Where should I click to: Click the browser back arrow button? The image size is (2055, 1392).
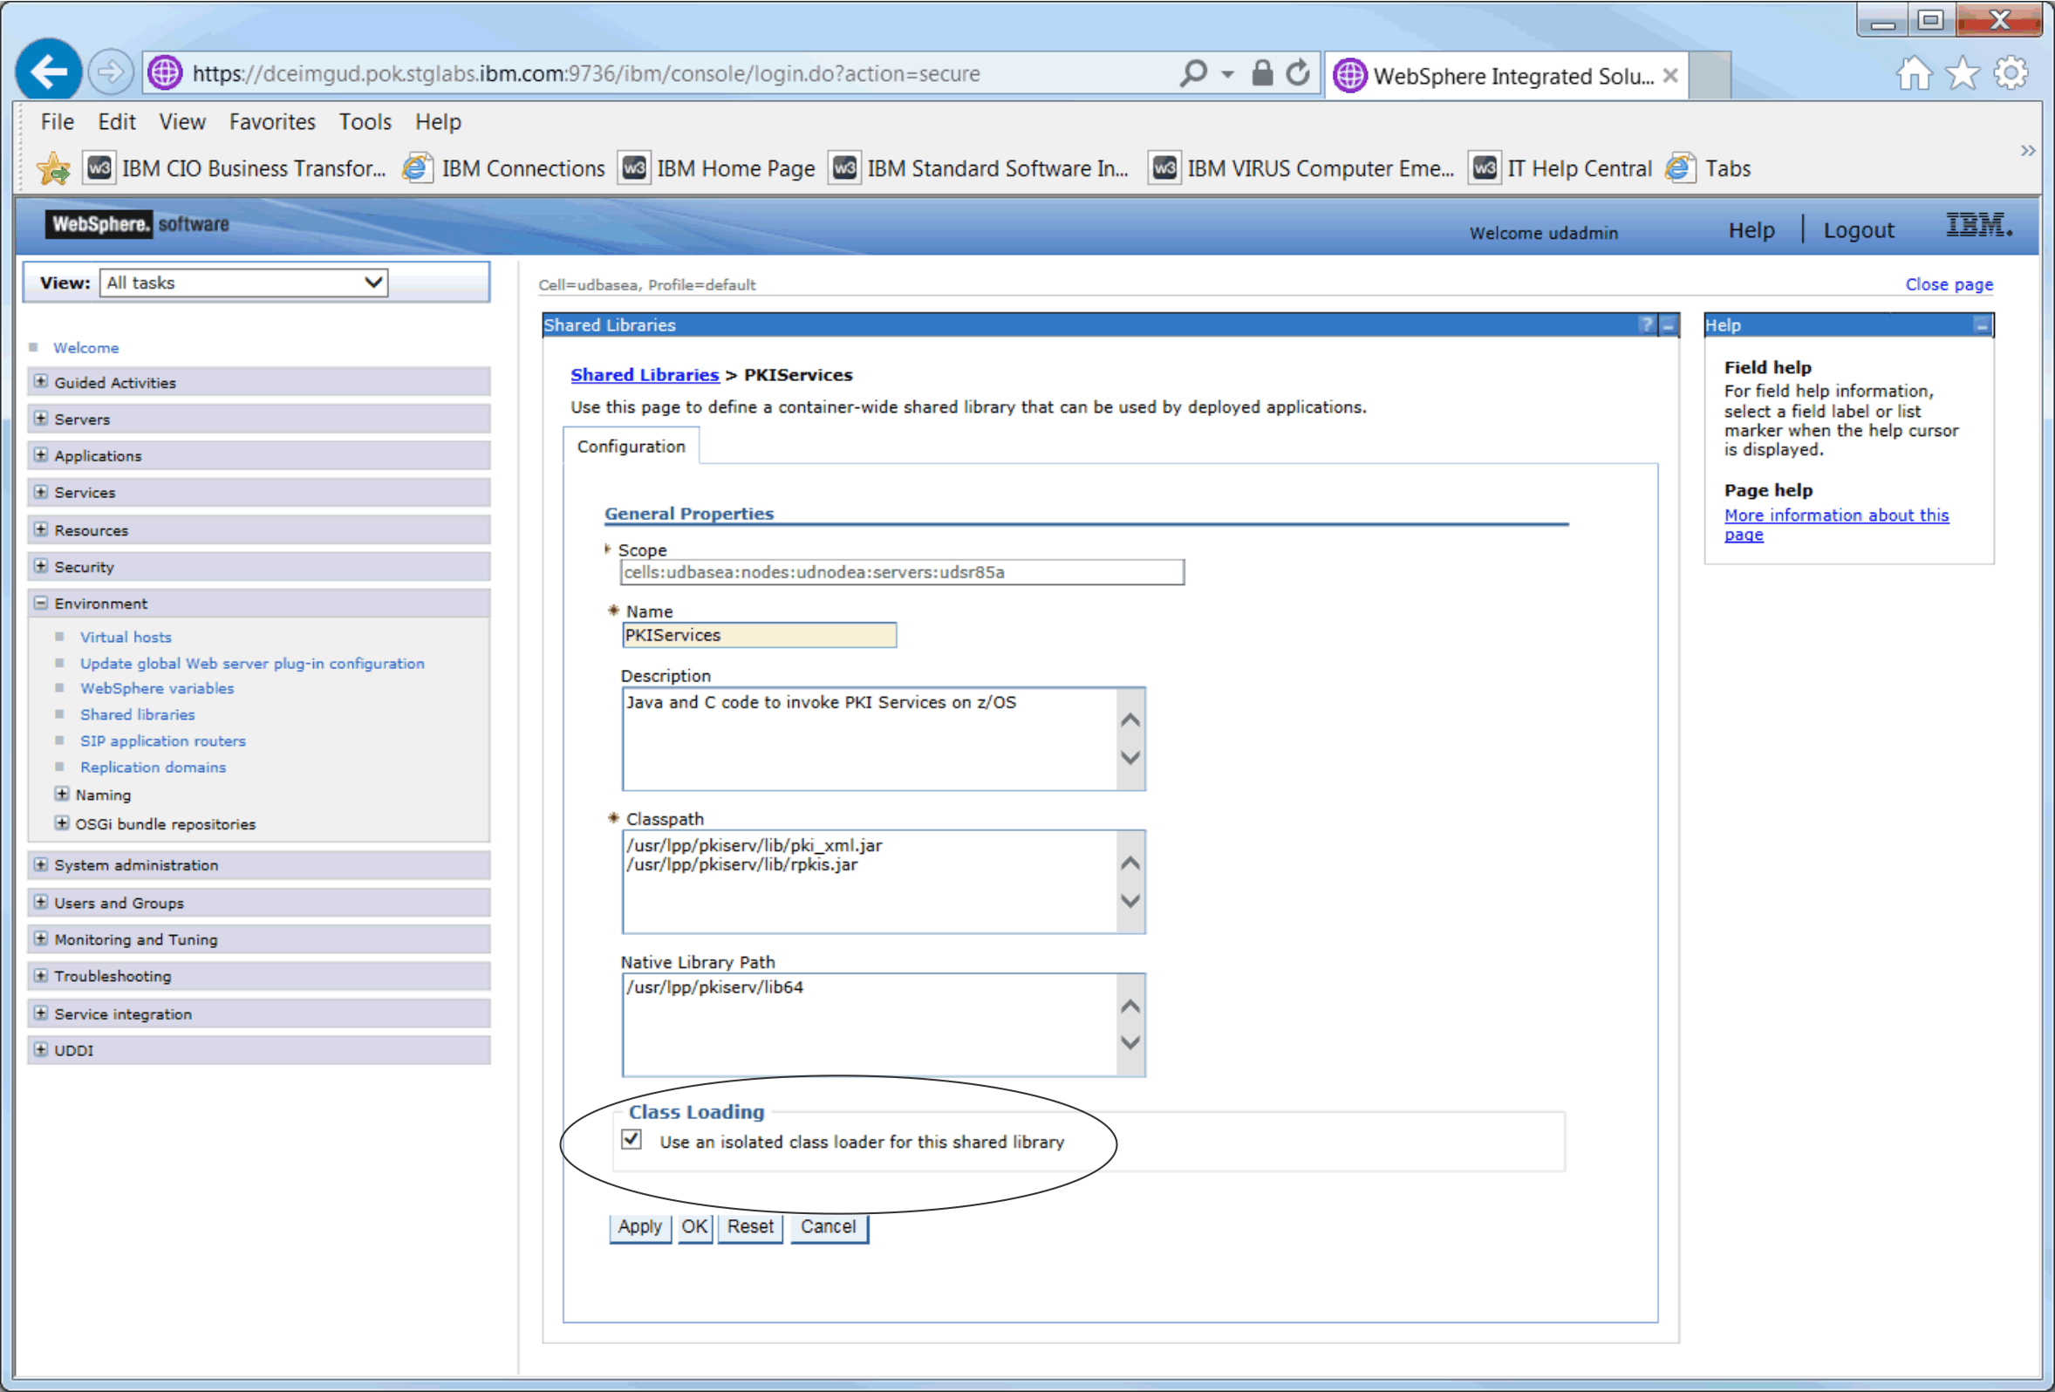click(49, 72)
